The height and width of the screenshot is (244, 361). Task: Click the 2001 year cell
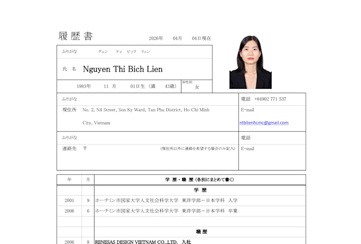(70, 200)
